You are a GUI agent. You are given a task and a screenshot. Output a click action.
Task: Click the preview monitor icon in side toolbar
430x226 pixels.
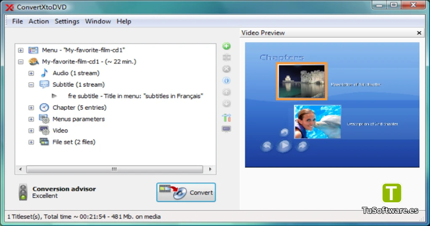[226, 129]
